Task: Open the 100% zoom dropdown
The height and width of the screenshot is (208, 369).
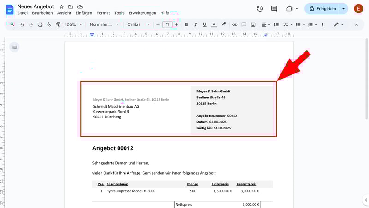Action: tap(73, 24)
